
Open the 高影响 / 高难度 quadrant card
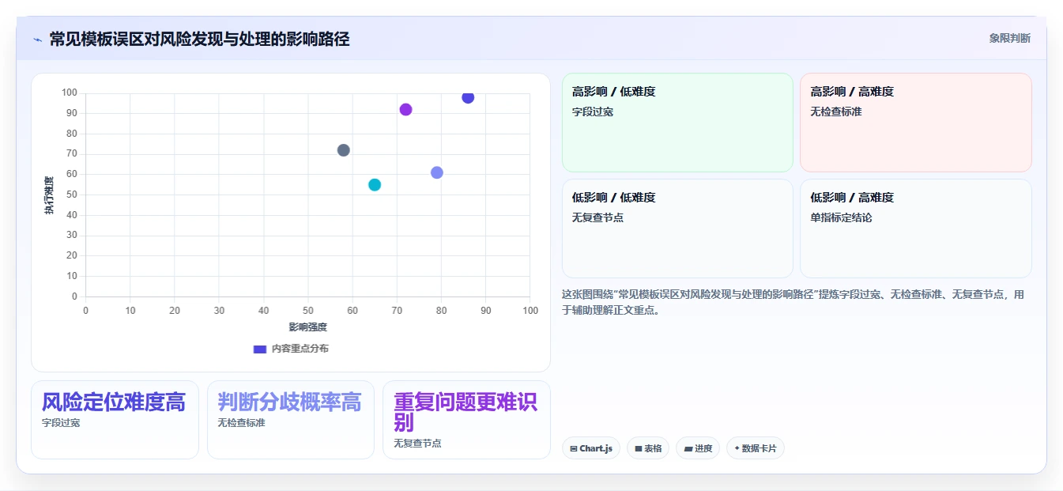[x=915, y=123]
